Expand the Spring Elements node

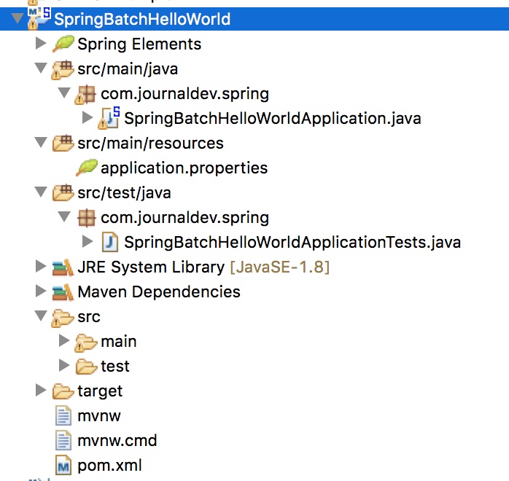click(x=41, y=43)
